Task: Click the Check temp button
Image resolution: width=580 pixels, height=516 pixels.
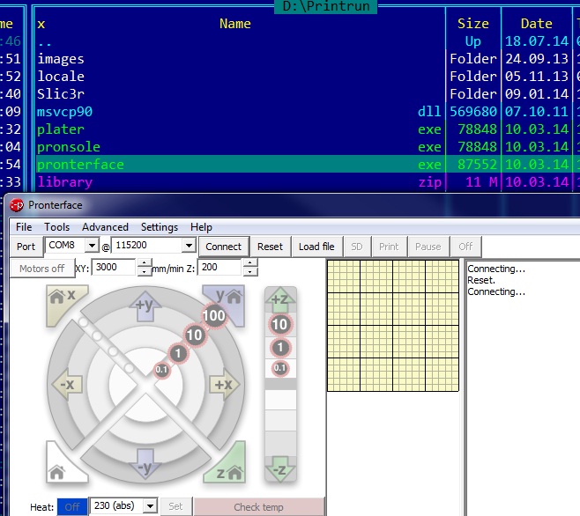Action: click(x=258, y=507)
